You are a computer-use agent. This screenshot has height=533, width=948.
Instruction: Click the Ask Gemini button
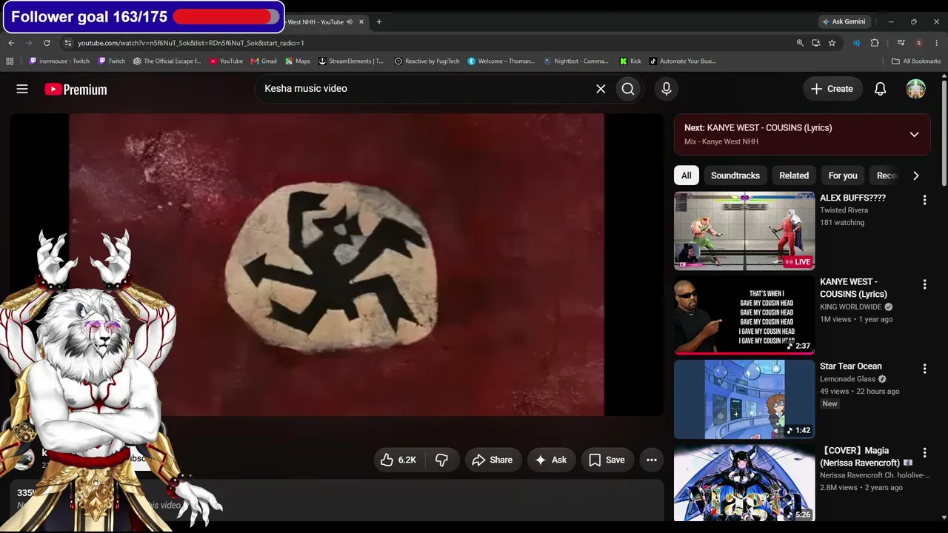pos(843,21)
